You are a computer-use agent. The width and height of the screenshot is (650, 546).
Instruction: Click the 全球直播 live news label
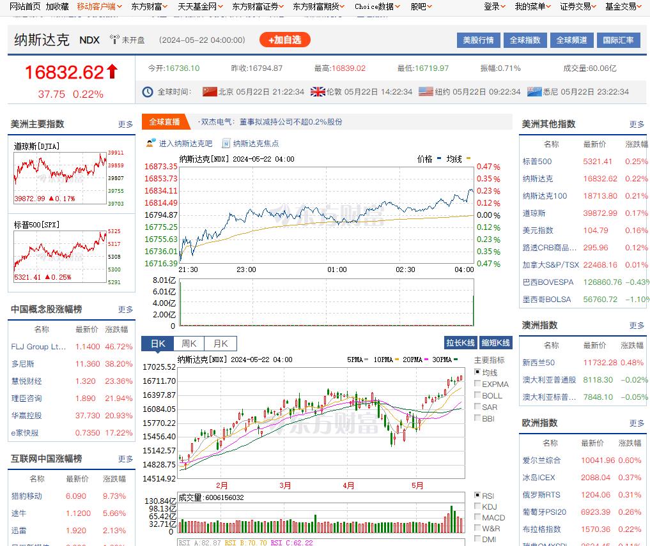tap(164, 122)
